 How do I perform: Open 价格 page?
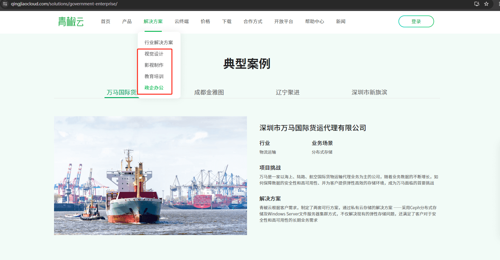click(205, 21)
